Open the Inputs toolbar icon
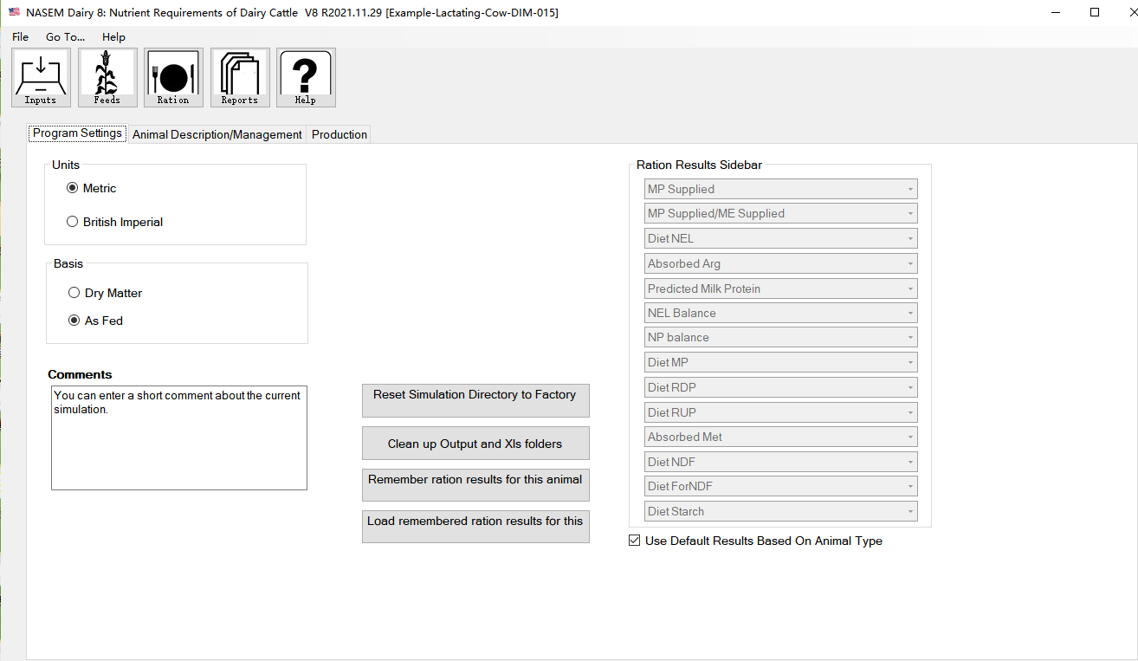Image resolution: width=1138 pixels, height=661 pixels. tap(41, 77)
